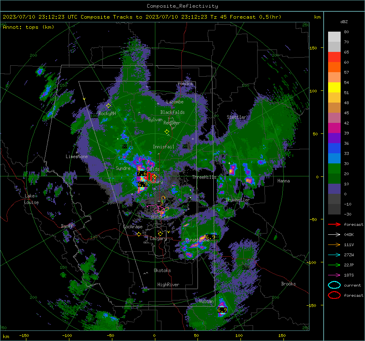365x341 pixels.
Task: Click the yellow diamond marker above Calgary
Action: tap(160, 234)
